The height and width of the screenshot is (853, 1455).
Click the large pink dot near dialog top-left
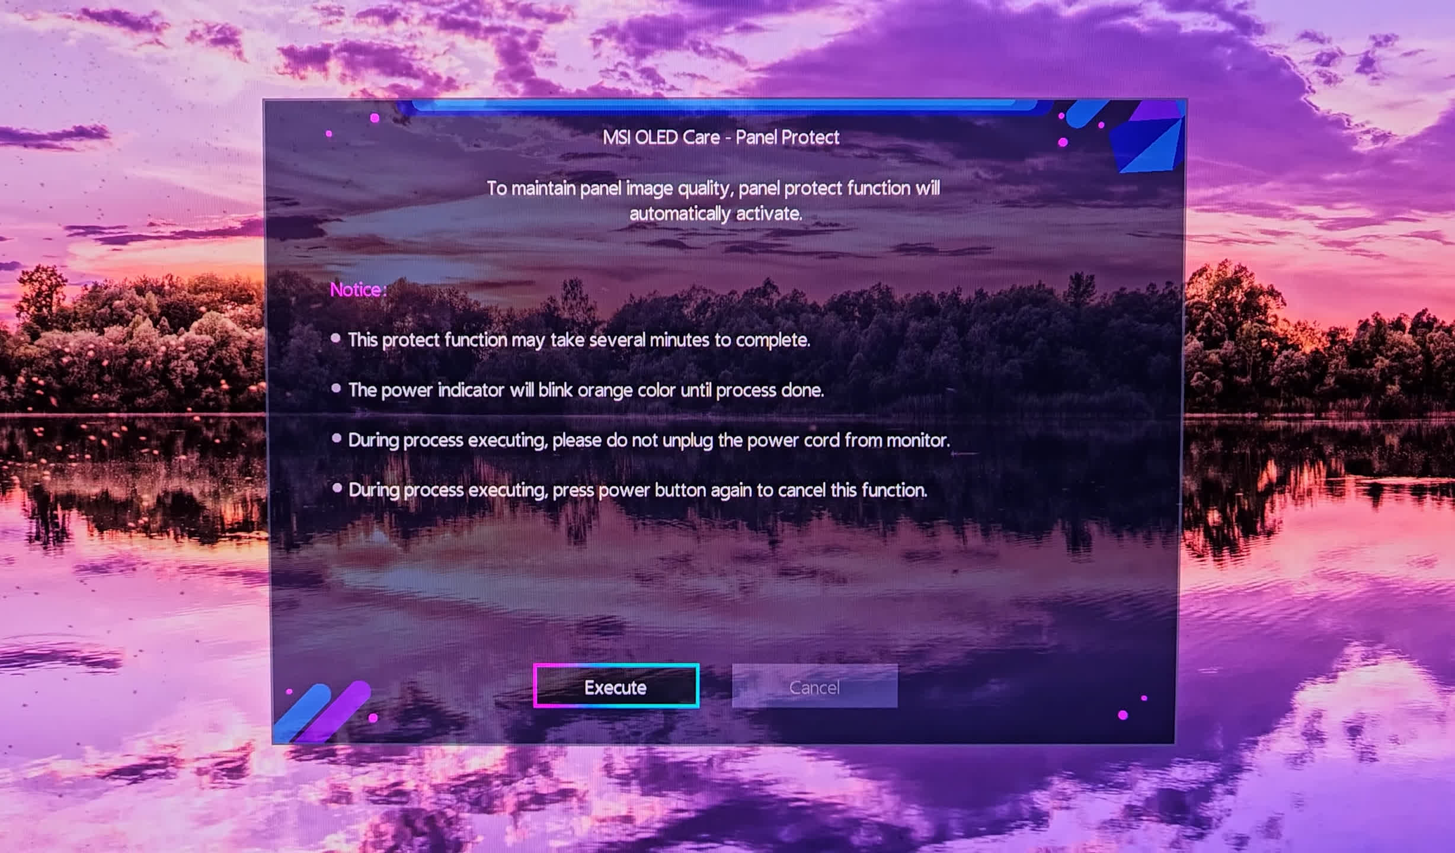pyautogui.click(x=375, y=118)
